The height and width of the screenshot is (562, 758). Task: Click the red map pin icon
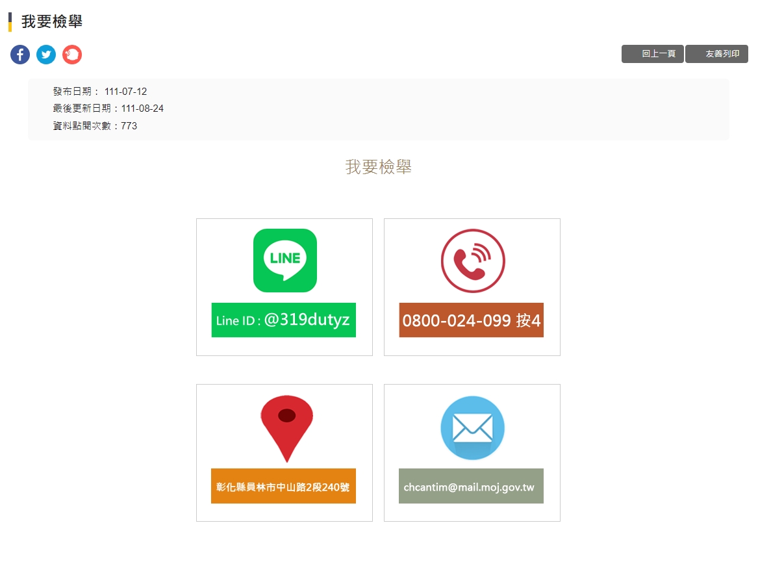tap(286, 429)
